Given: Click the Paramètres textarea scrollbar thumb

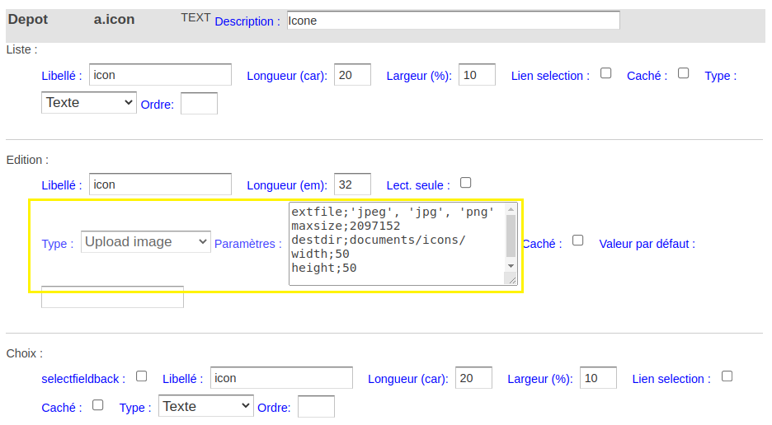Looking at the screenshot, I should pyautogui.click(x=511, y=236).
